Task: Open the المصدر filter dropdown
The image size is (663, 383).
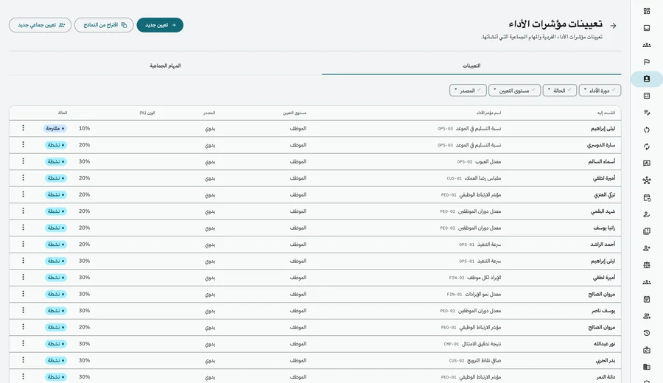Action: [x=468, y=91]
